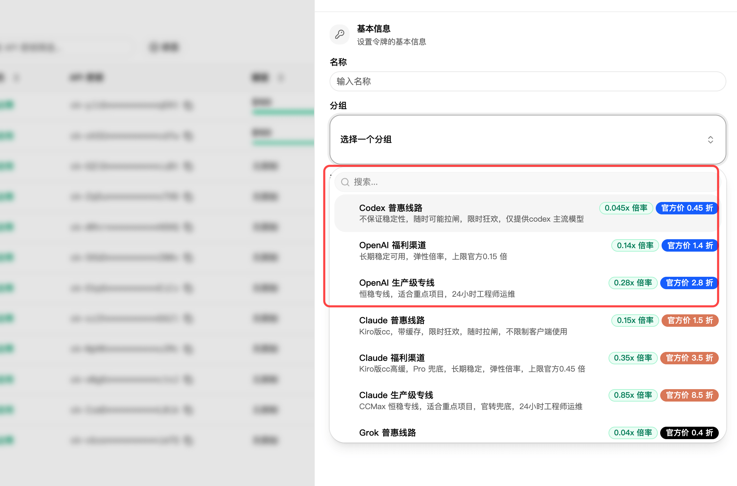Image resolution: width=737 pixels, height=486 pixels.
Task: Click the 官方价 8.5 折 badge
Action: pyautogui.click(x=689, y=395)
